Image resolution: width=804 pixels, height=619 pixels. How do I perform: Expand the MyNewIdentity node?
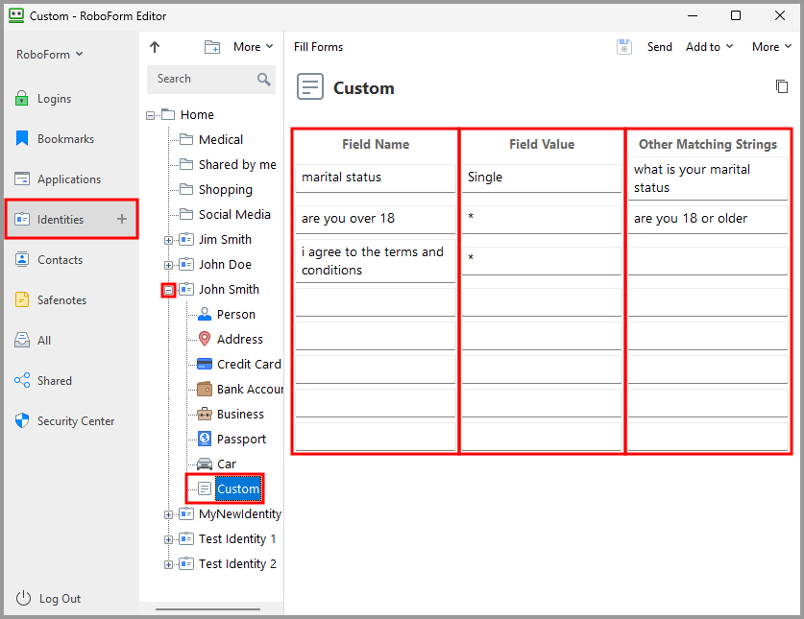point(168,514)
